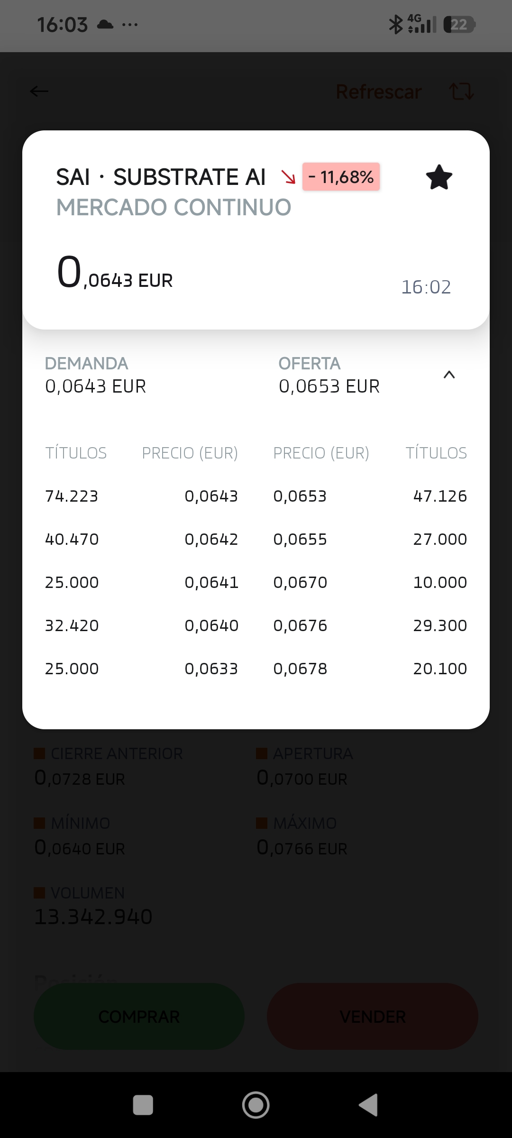Screen dimensions: 512x1138
Task: Tap the VOLUMEN 13.342.940 value
Action: click(93, 917)
